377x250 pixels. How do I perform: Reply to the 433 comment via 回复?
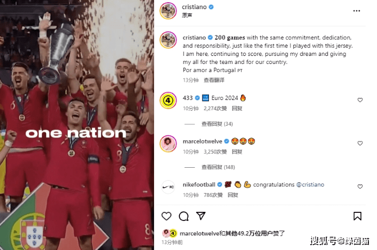pyautogui.click(x=237, y=109)
